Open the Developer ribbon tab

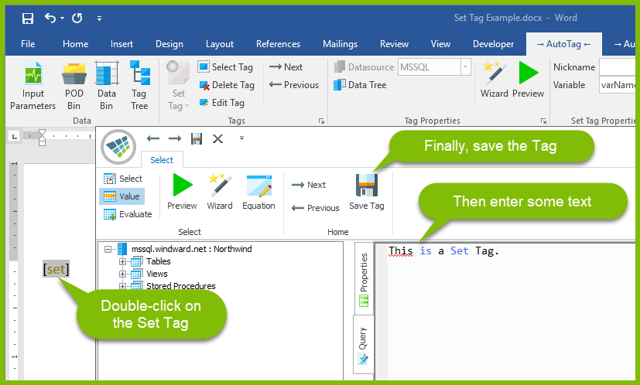coord(493,44)
